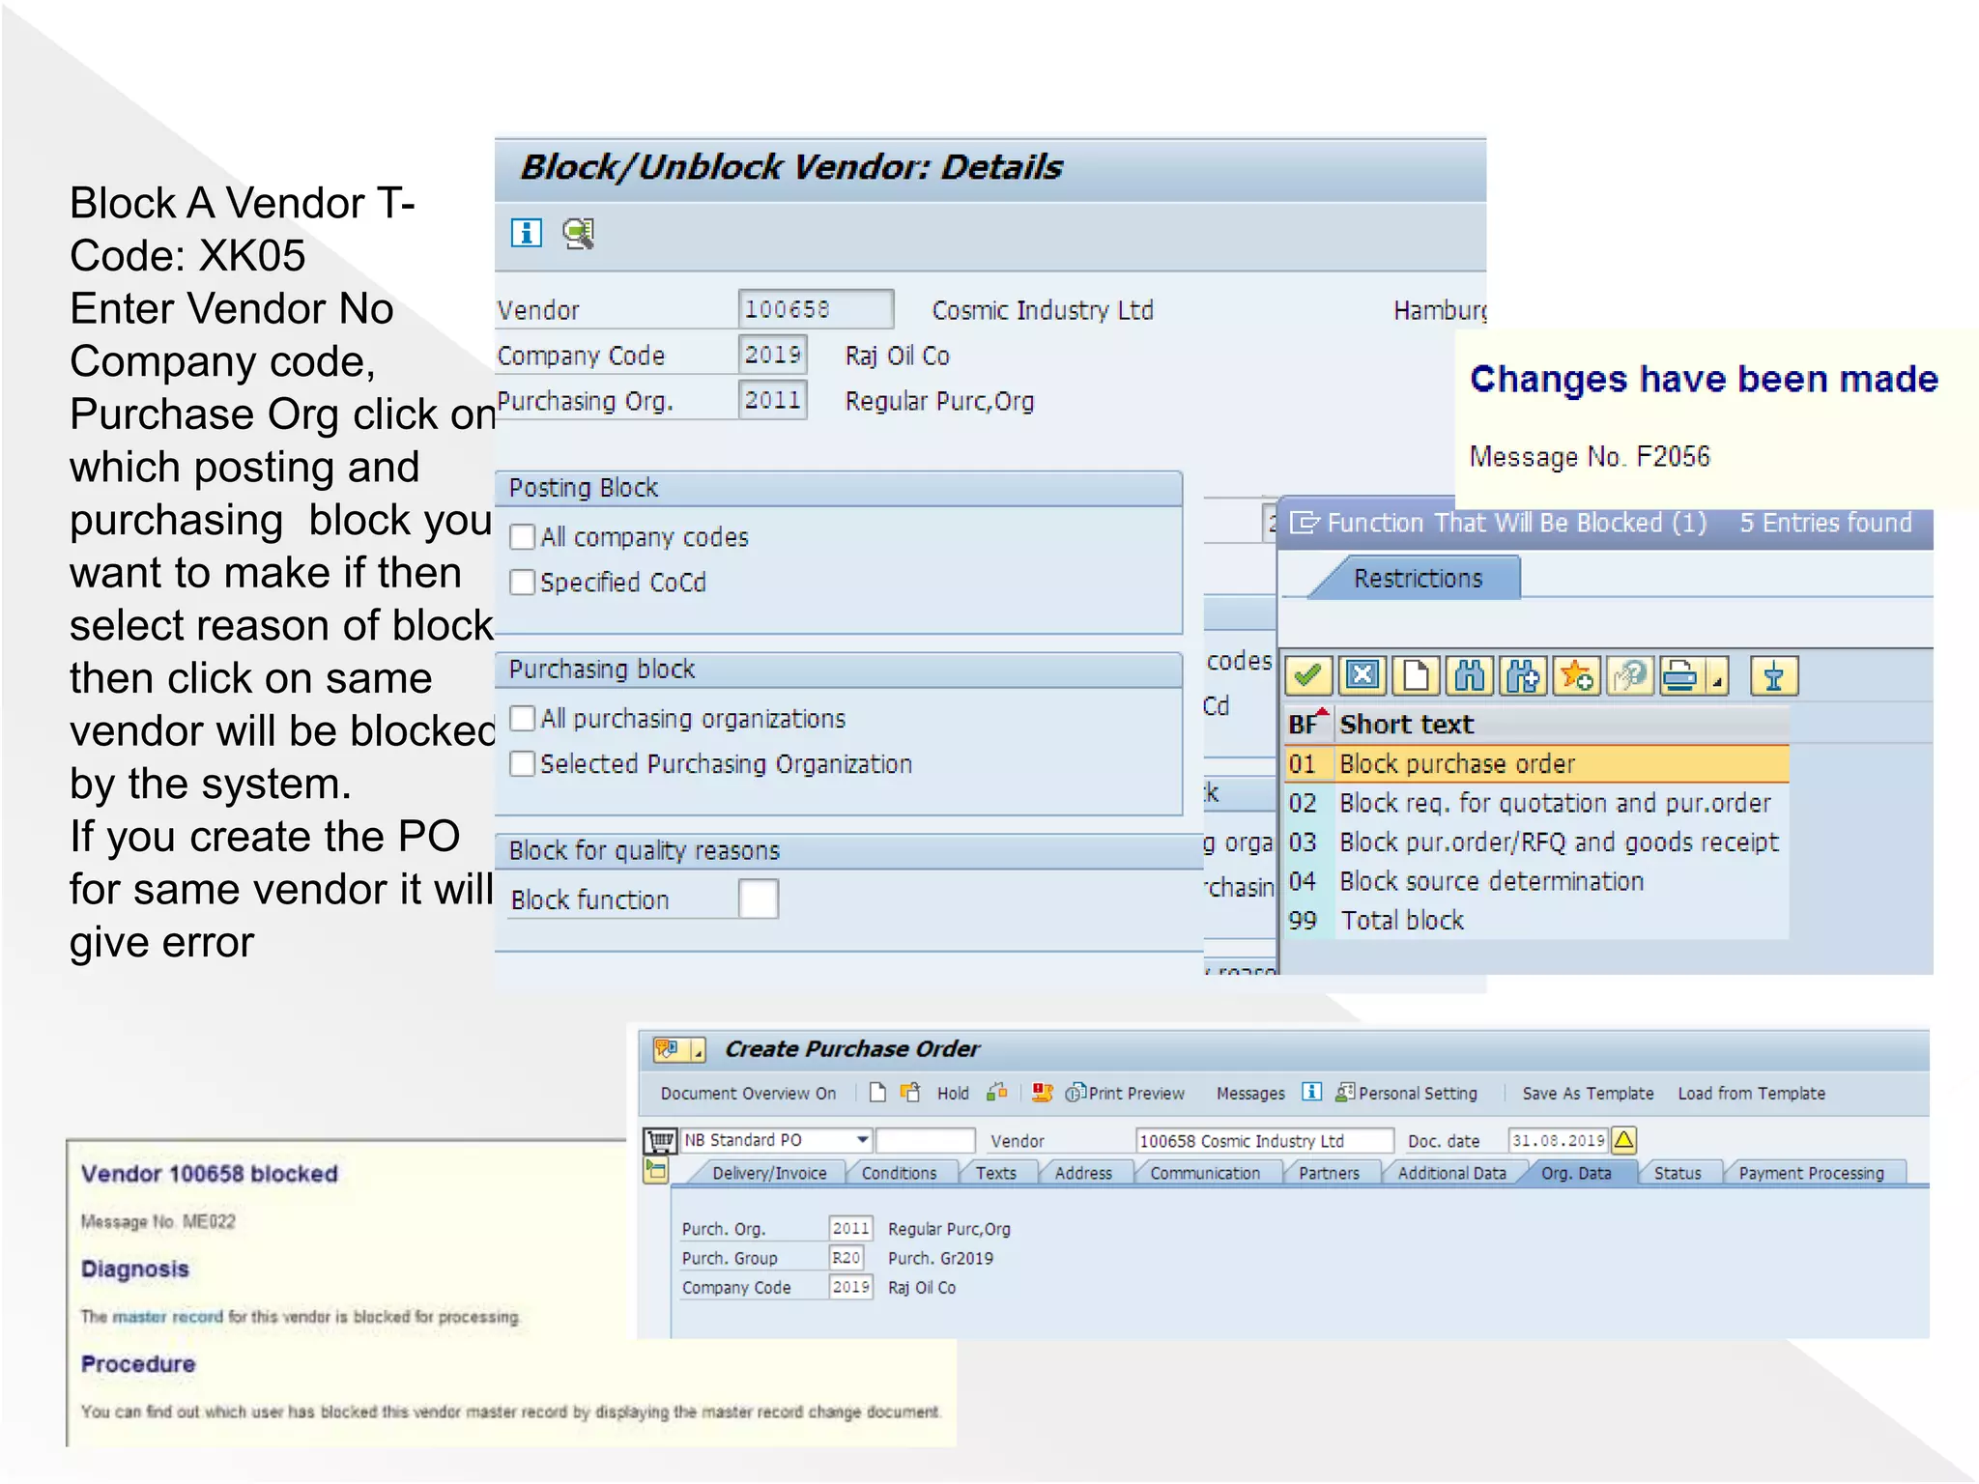Select row 02 Block req. for quotation

coord(1536,803)
